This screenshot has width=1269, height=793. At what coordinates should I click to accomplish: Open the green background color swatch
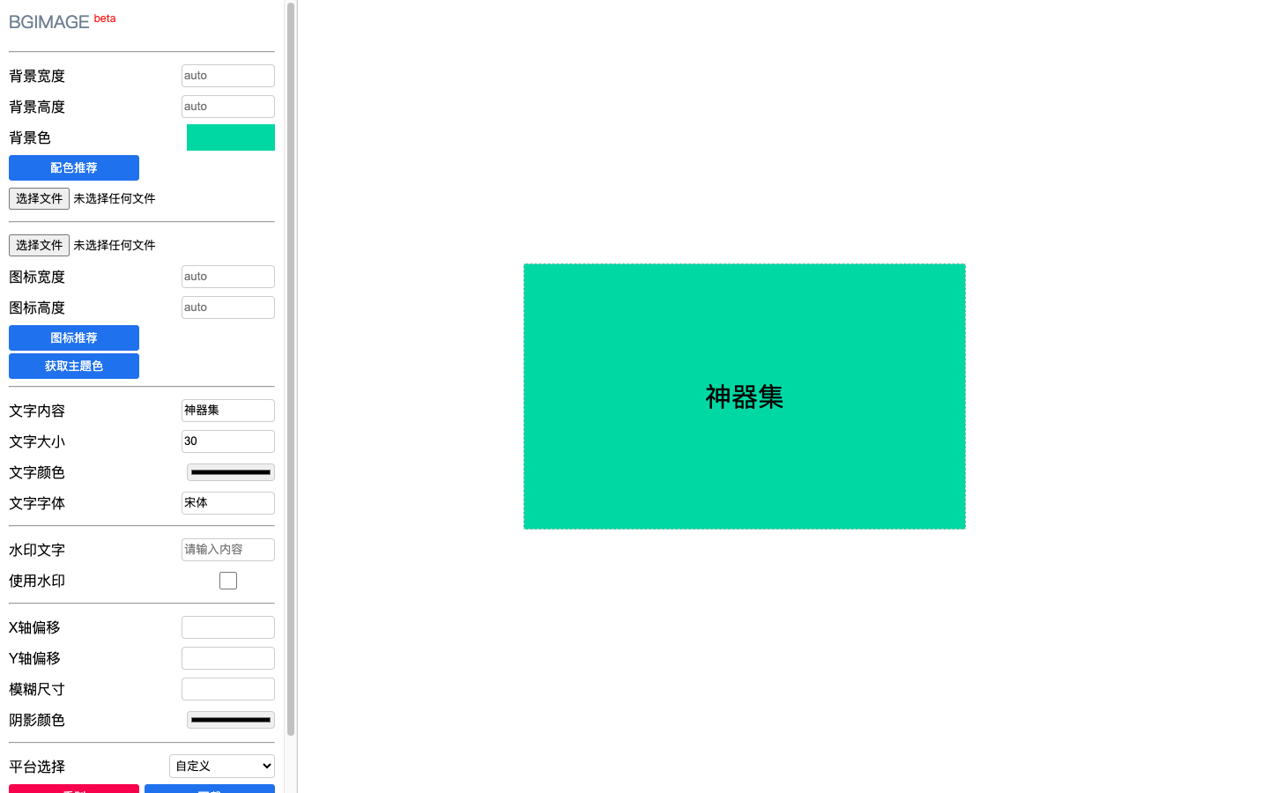[230, 137]
